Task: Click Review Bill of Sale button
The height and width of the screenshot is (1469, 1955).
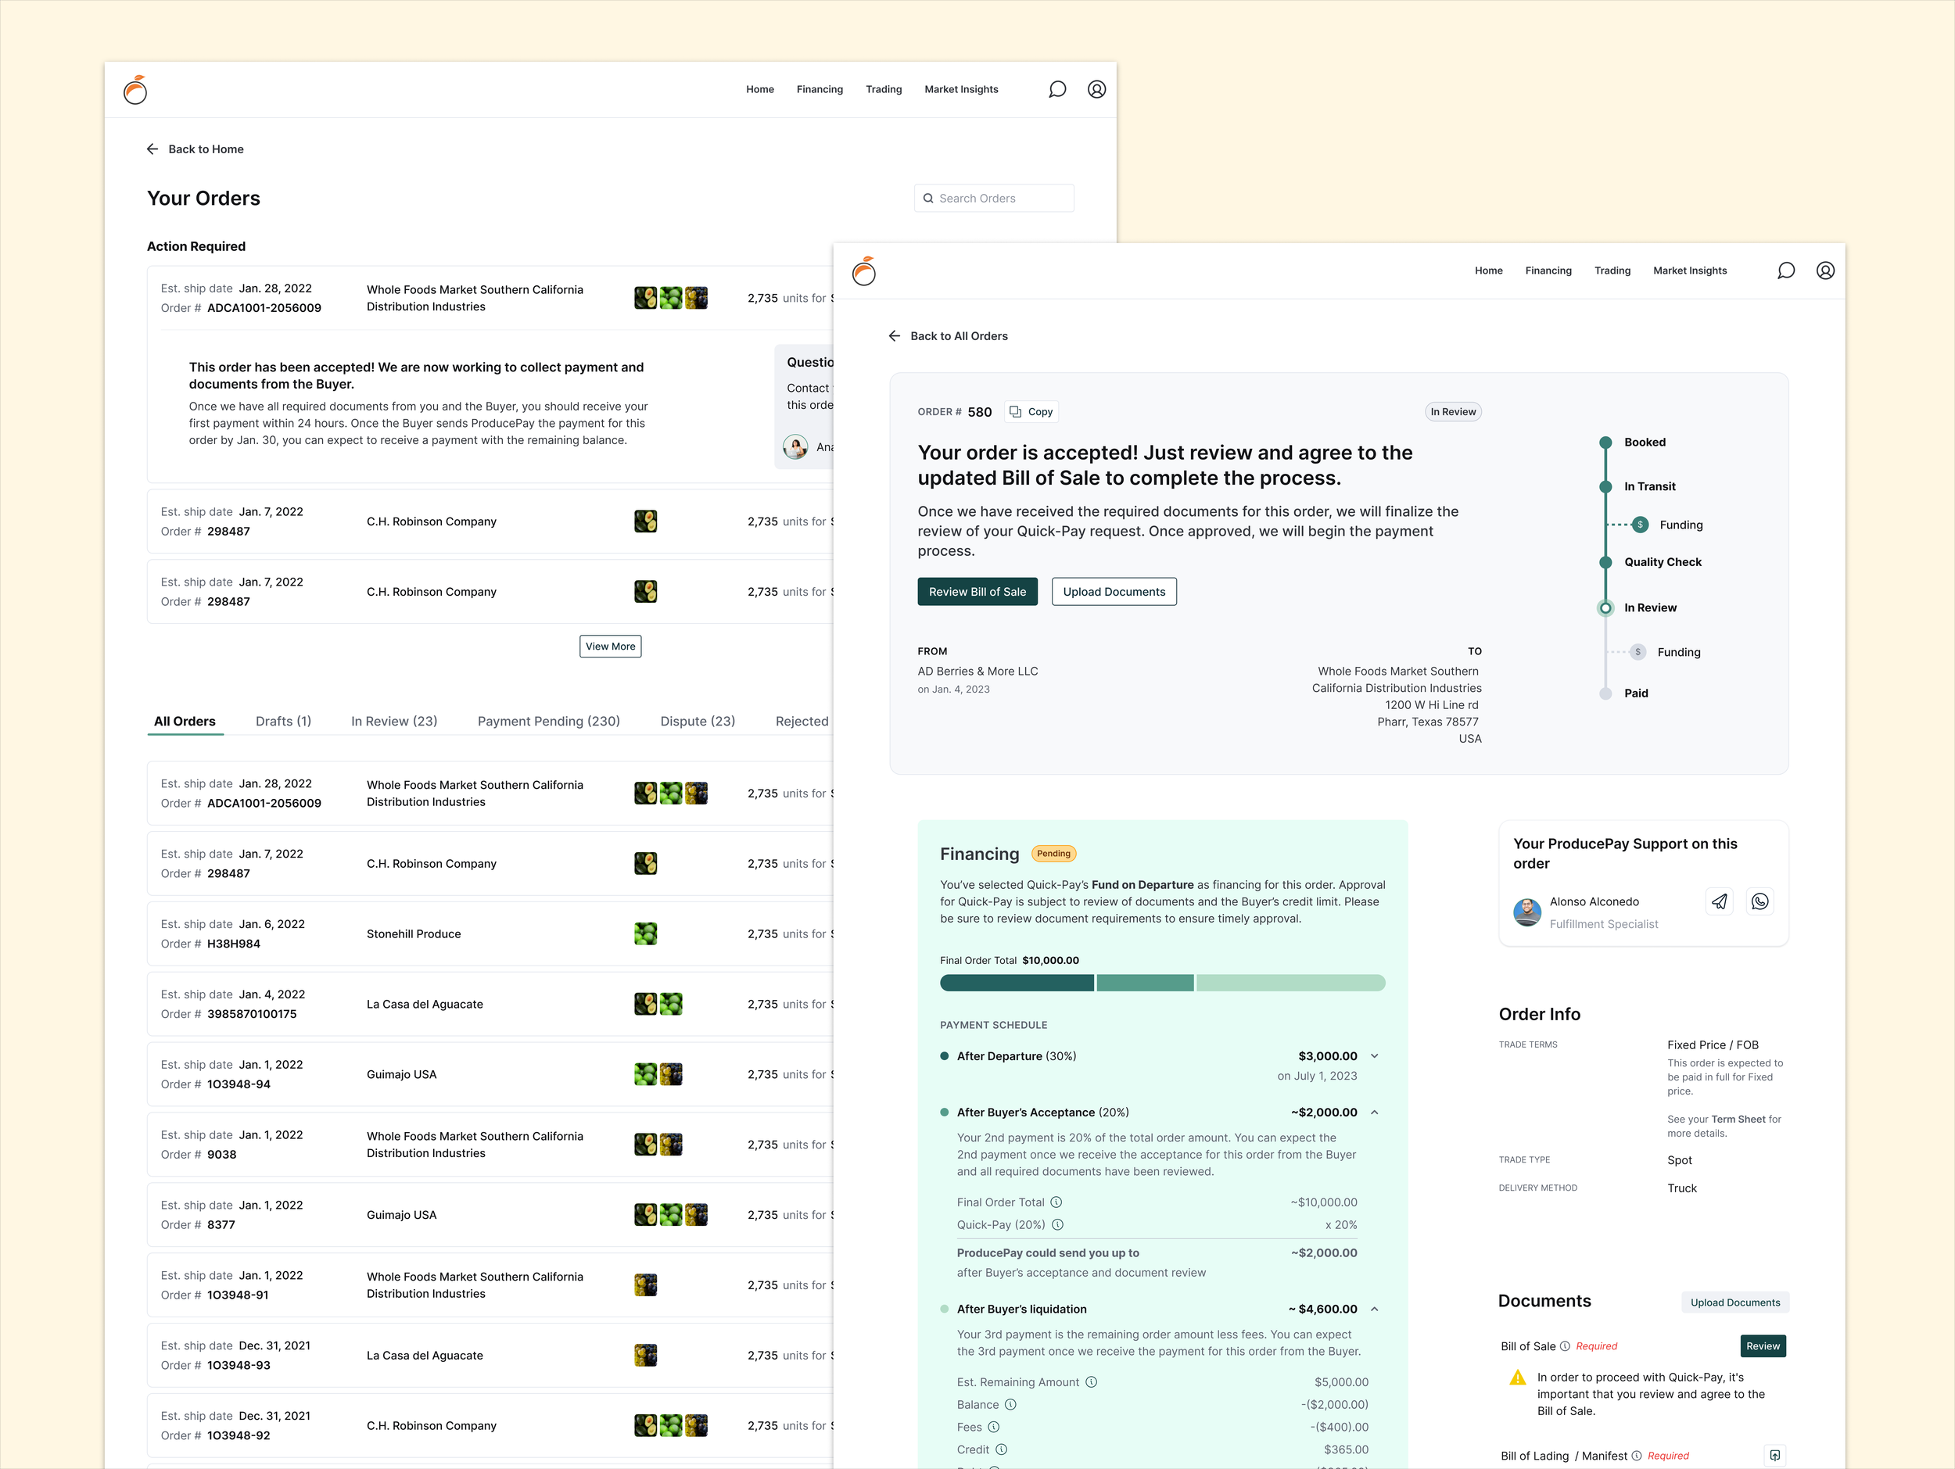Action: click(x=977, y=592)
